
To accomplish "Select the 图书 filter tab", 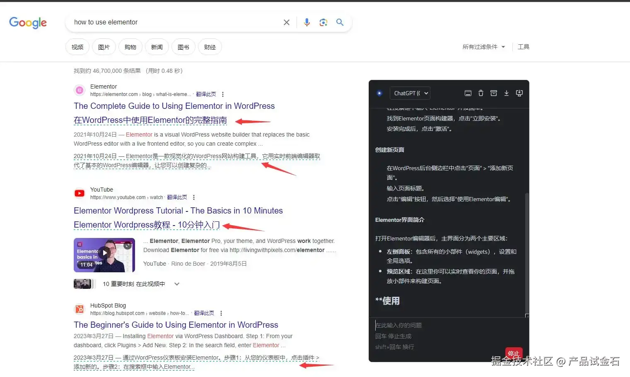I will (x=183, y=47).
